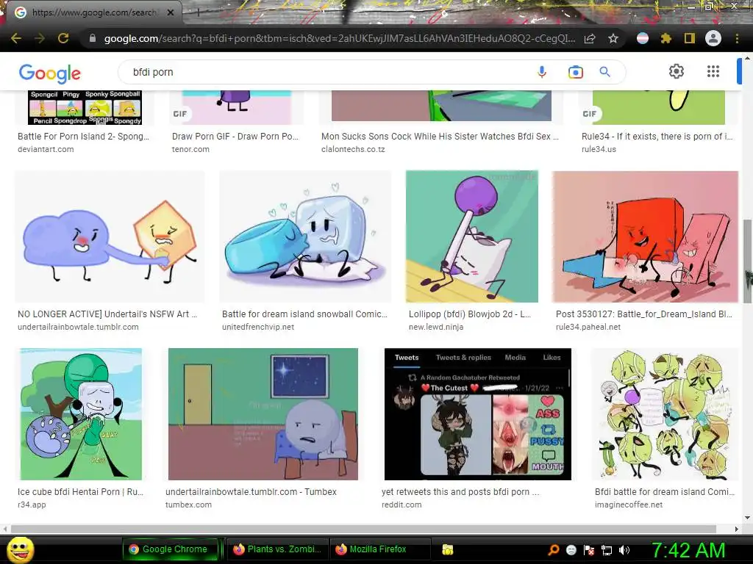Screen dimensions: 753x564
Task: Open Chrome's three-dot menu
Action: coord(737,38)
